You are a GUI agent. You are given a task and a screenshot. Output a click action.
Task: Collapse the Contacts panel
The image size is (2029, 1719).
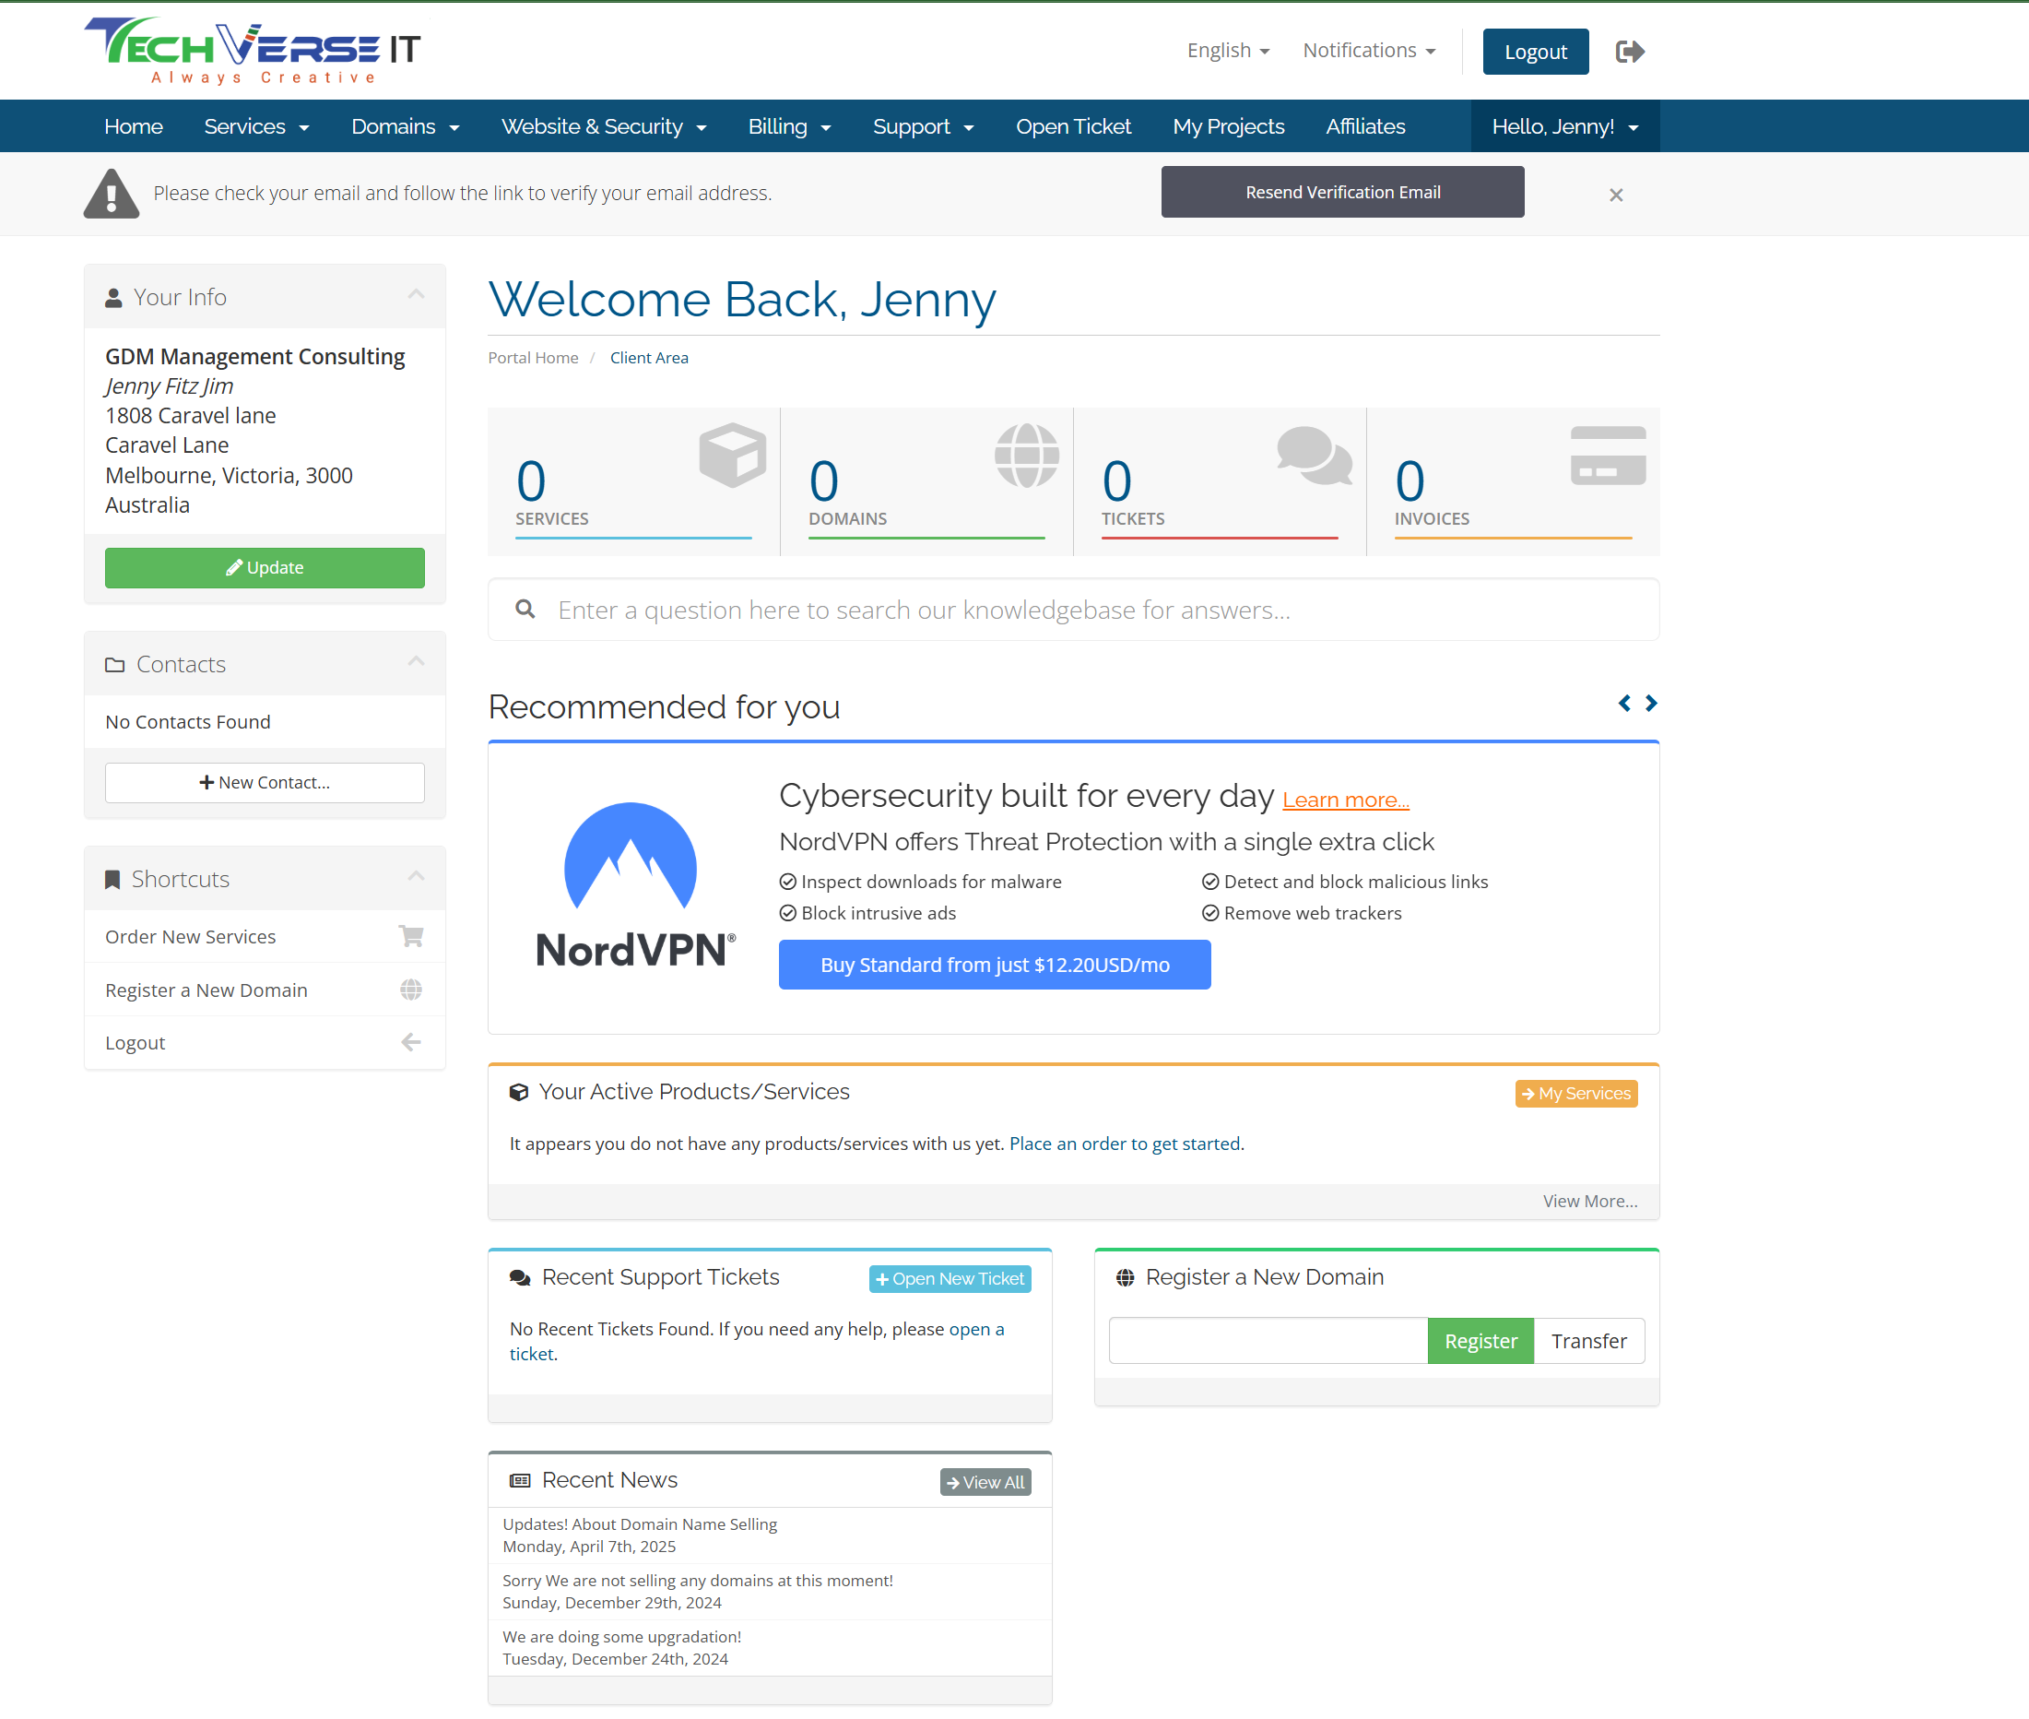coord(416,663)
